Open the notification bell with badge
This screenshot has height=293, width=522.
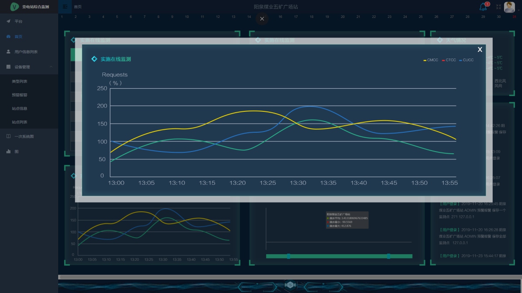click(x=483, y=7)
